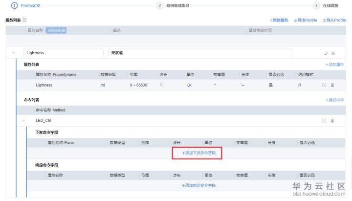Edit the LED_Ctrl command
This screenshot has width=352, height=201.
(x=324, y=121)
